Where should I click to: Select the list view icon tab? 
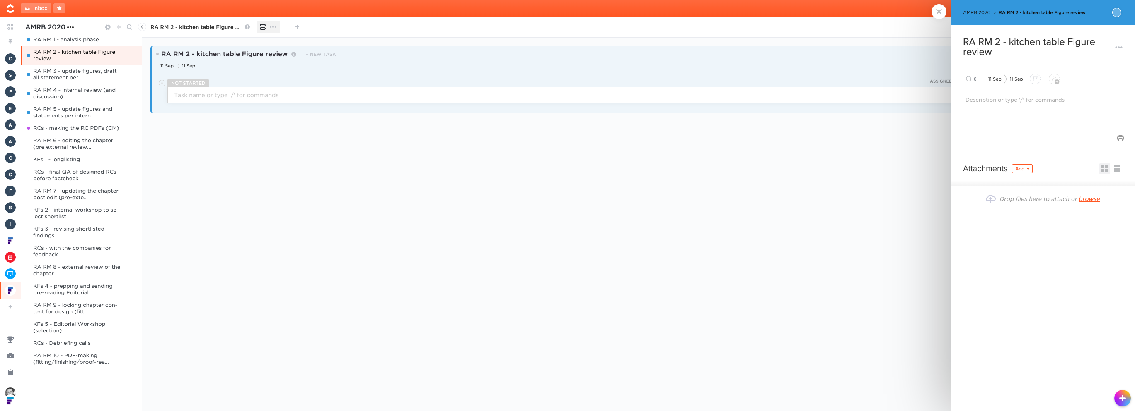pyautogui.click(x=263, y=27)
